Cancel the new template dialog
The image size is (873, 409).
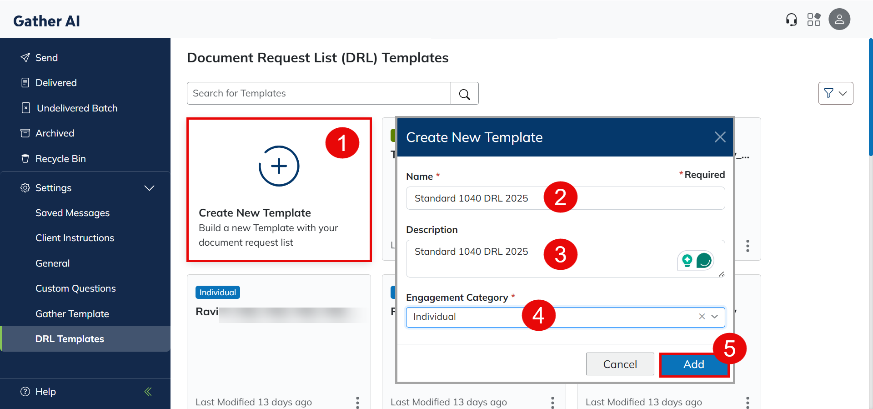[x=620, y=364]
